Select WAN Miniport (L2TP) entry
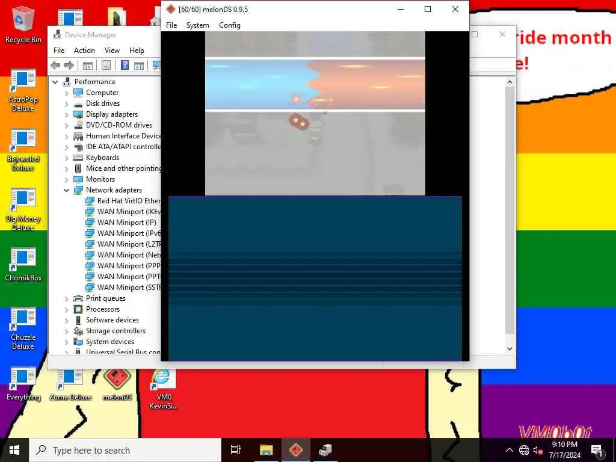 pyautogui.click(x=123, y=244)
